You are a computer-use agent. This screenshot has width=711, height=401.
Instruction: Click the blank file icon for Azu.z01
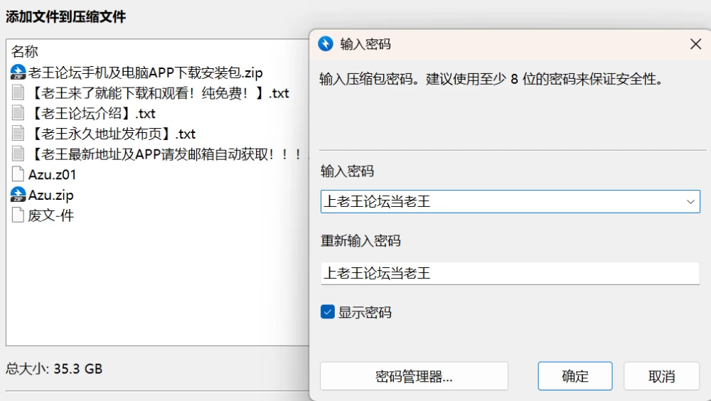click(18, 174)
